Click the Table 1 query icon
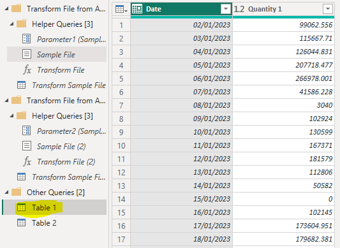Viewport: 340px width, 248px height. pos(21,207)
